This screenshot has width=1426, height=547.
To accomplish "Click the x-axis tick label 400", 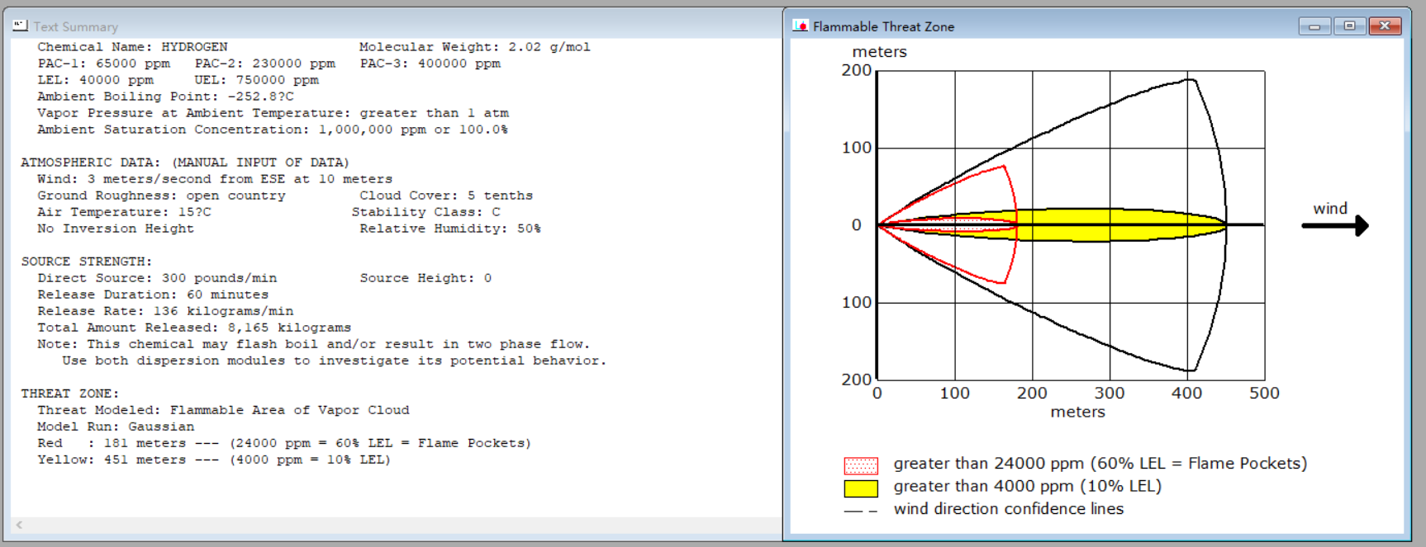I will tap(1186, 394).
